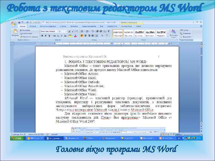Open the round Office button menu

(x=14, y=24)
